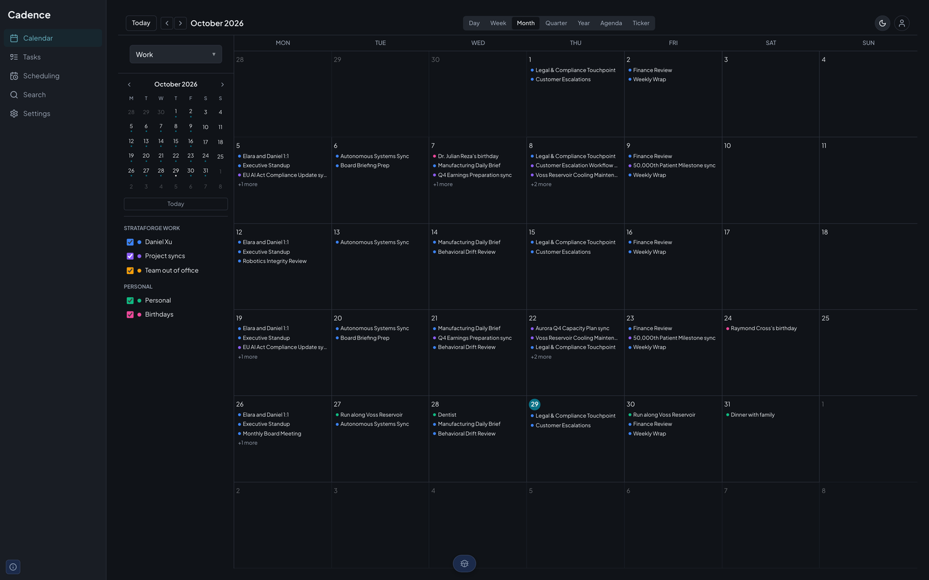The height and width of the screenshot is (580, 929).
Task: Click the blue Daniel Xu color dot
Action: coord(139,242)
